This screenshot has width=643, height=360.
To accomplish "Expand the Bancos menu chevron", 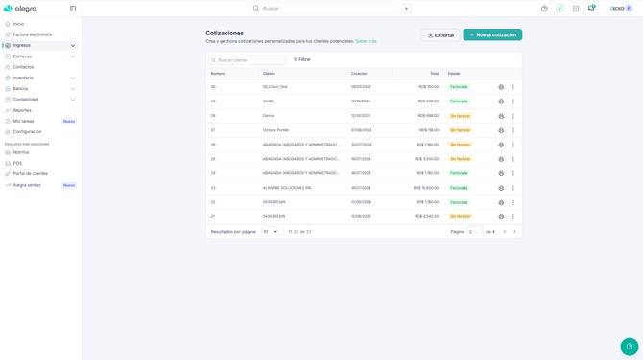I will pyautogui.click(x=73, y=89).
